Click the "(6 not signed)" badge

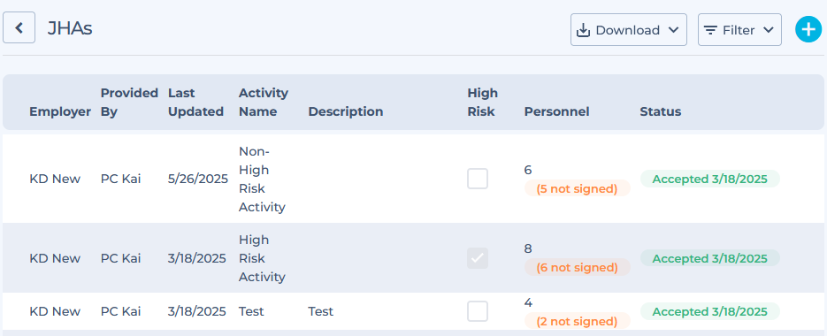(577, 267)
